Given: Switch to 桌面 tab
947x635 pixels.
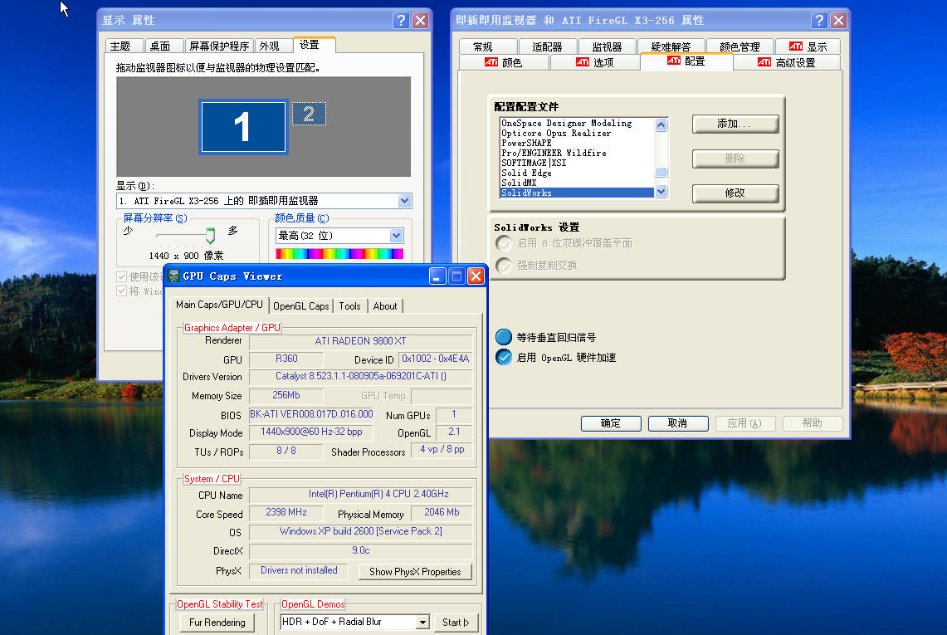Looking at the screenshot, I should click(164, 46).
